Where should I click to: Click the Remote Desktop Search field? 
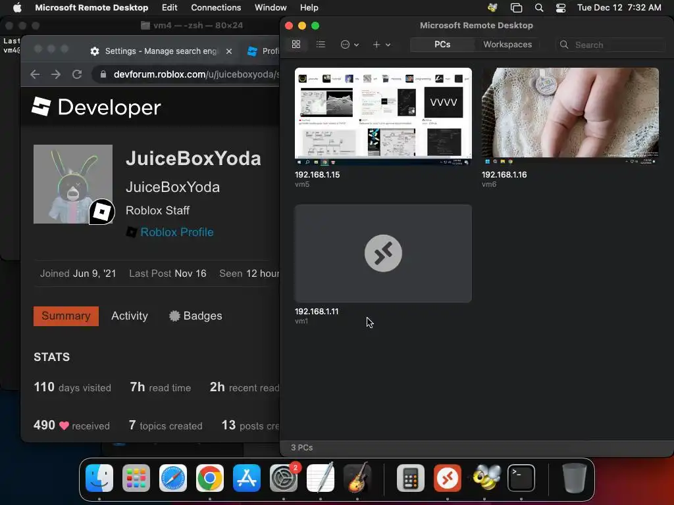click(611, 45)
